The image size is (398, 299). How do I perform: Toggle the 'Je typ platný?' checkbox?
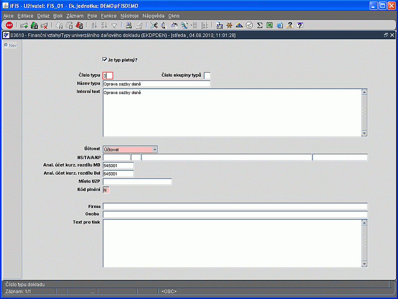tap(104, 59)
